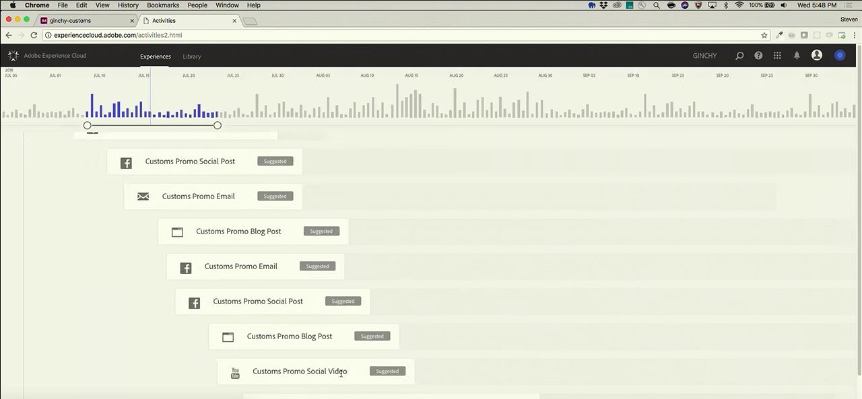Click the address bar URL field
Viewport: 862px width, 399px height.
pos(404,35)
